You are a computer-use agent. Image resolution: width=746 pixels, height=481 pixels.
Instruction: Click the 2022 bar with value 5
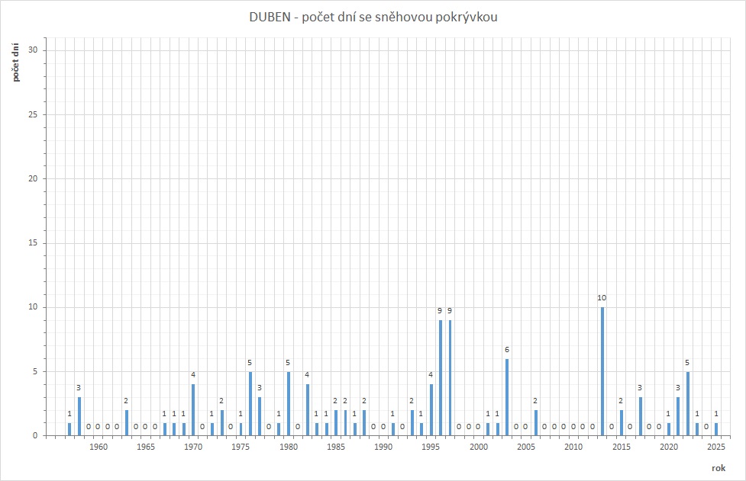687,403
